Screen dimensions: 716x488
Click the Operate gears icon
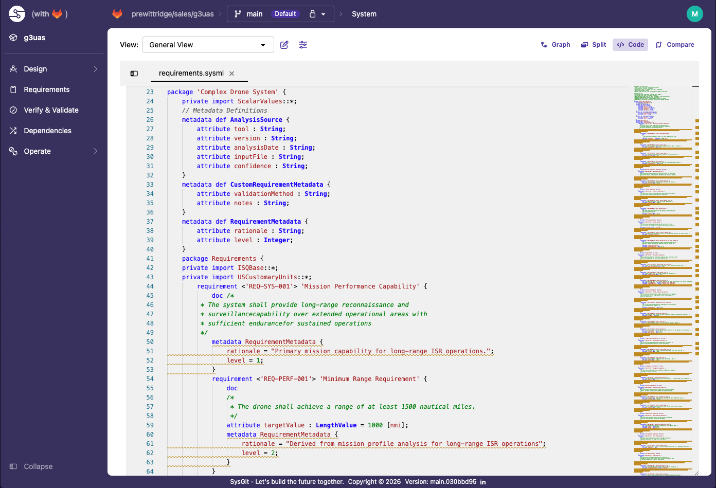pyautogui.click(x=13, y=151)
